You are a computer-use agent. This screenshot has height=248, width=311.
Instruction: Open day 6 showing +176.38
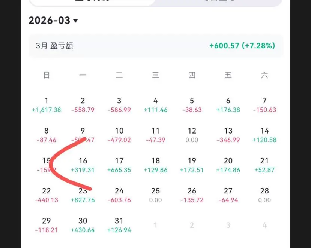(228, 105)
